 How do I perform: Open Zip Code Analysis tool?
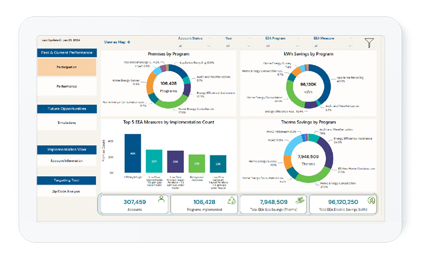click(x=67, y=191)
